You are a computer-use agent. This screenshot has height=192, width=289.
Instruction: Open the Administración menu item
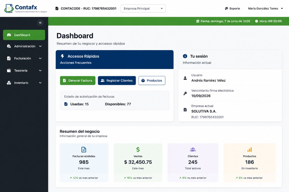(x=24, y=46)
